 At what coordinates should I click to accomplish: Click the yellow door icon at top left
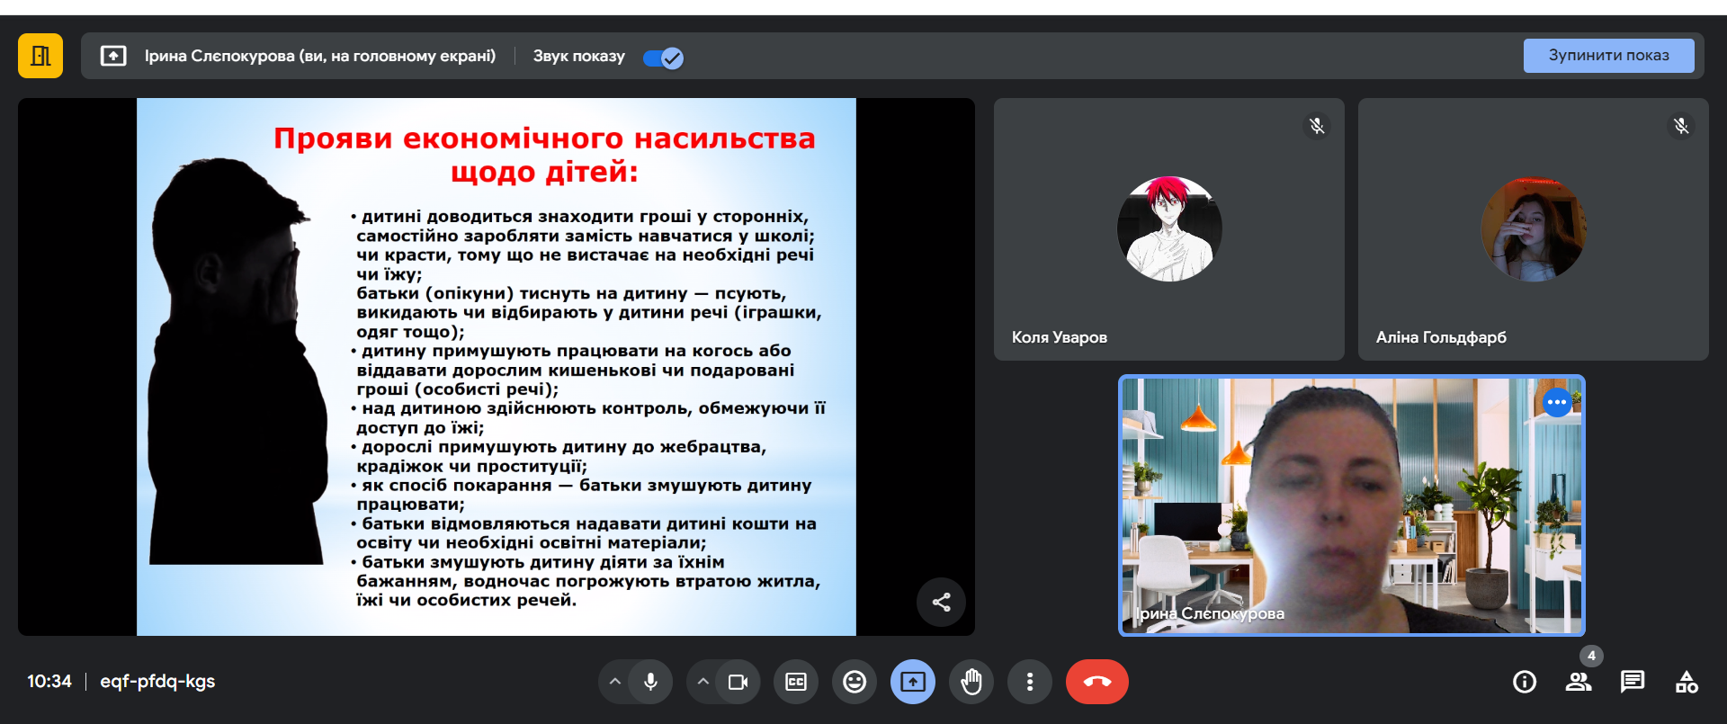click(x=40, y=56)
